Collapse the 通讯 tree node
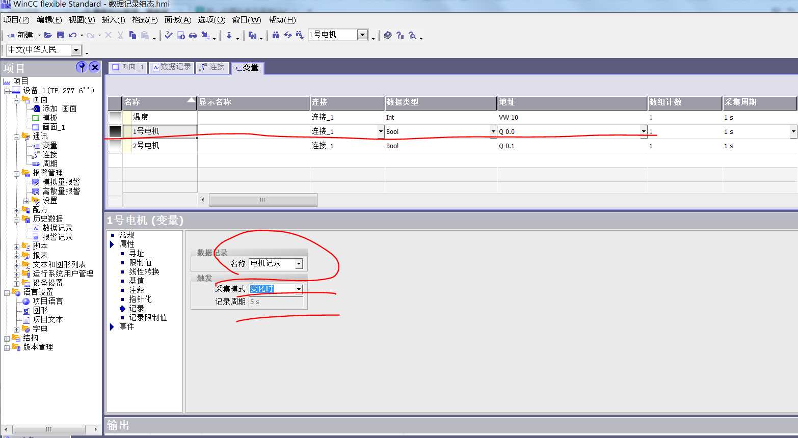 [x=17, y=136]
